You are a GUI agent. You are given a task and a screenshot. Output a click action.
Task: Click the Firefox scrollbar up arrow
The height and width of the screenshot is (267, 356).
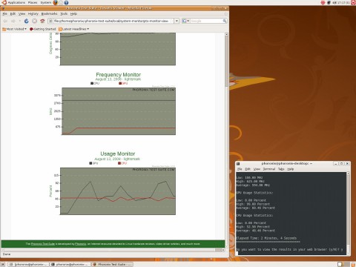pos(226,34)
